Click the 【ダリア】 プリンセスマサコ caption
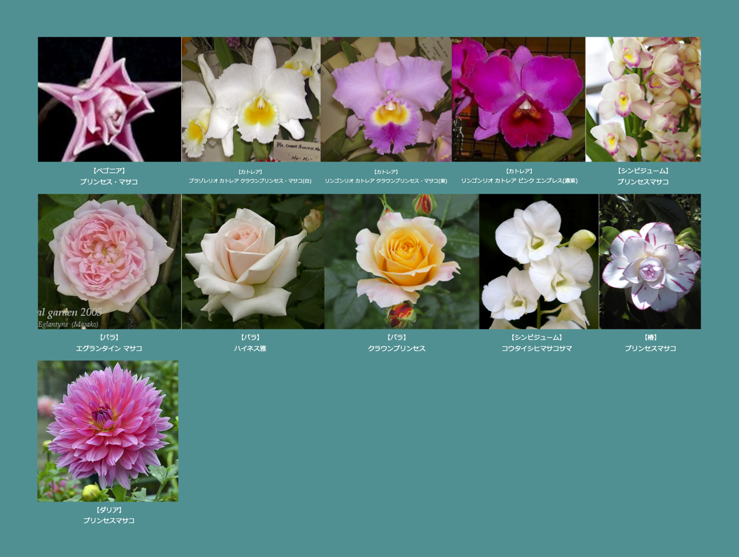 point(109,520)
